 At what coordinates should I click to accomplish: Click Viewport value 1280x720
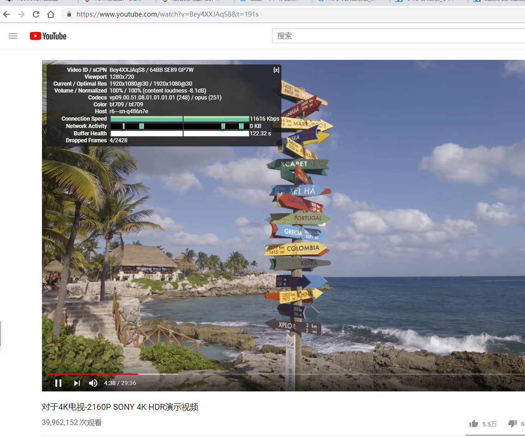121,77
